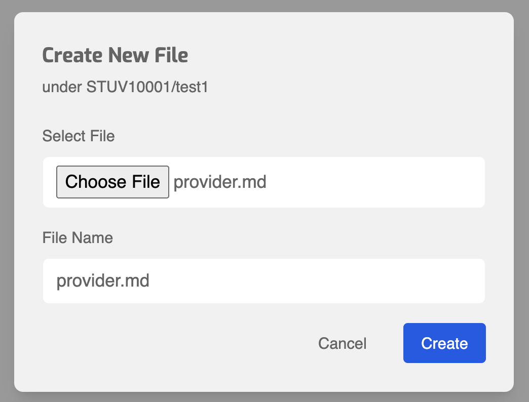Click the Choose File button

point(112,182)
